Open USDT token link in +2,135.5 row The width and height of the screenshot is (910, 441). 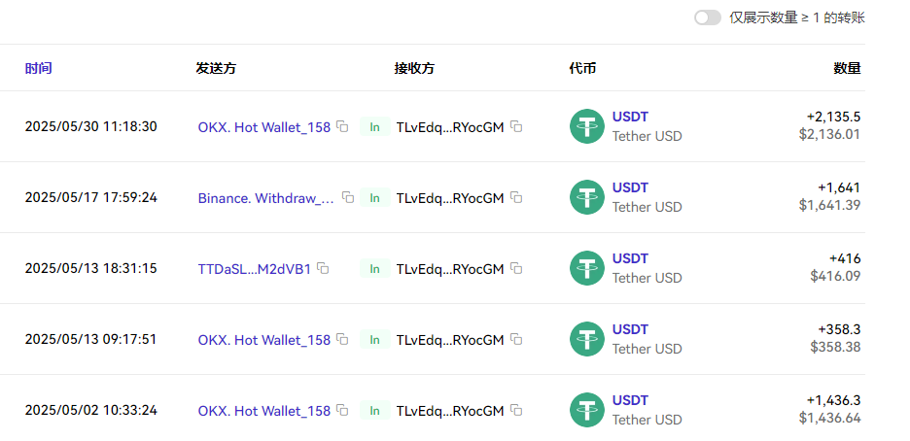(630, 117)
